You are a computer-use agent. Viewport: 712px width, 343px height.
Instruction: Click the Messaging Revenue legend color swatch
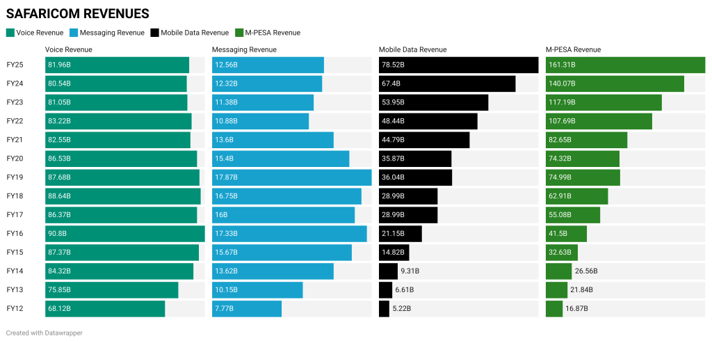(74, 32)
